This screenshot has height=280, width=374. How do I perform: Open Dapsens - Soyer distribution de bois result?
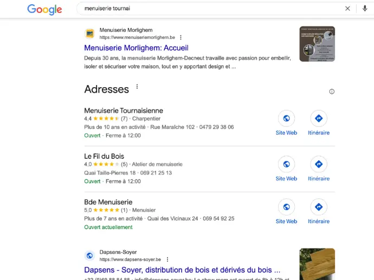point(182,270)
